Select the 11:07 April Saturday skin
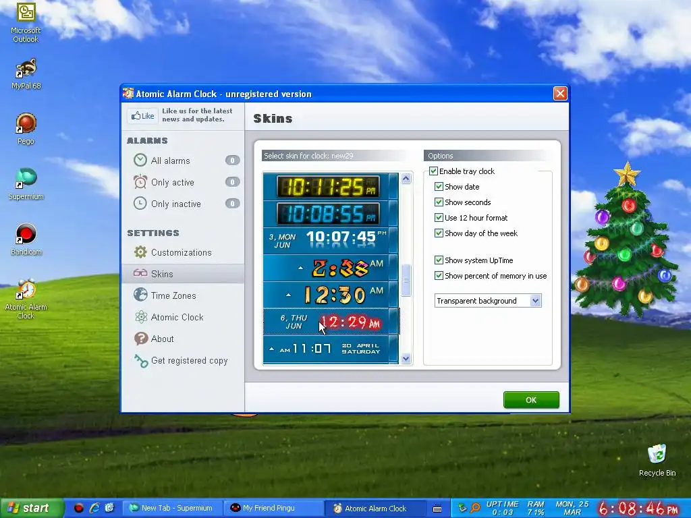 (331, 349)
